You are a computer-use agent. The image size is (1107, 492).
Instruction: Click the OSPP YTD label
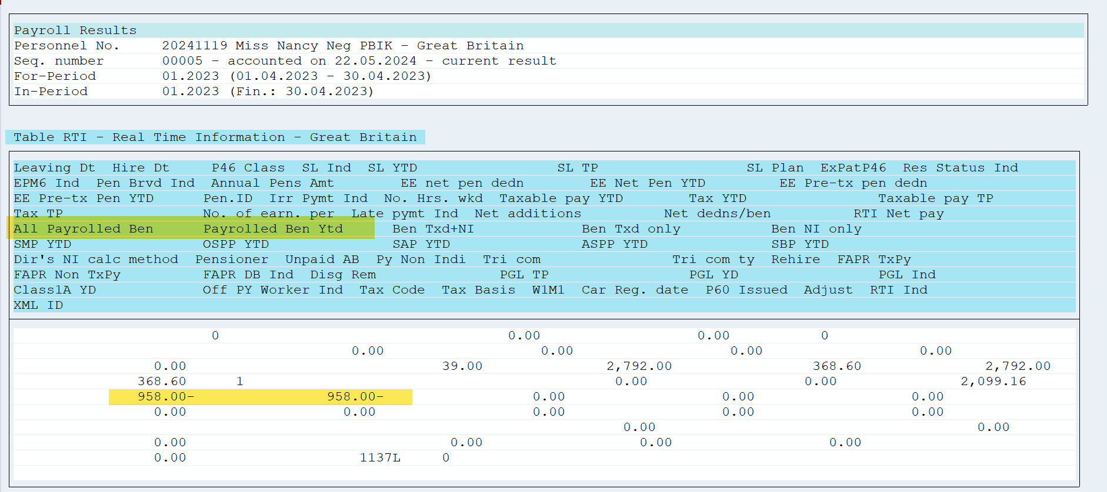tap(236, 244)
